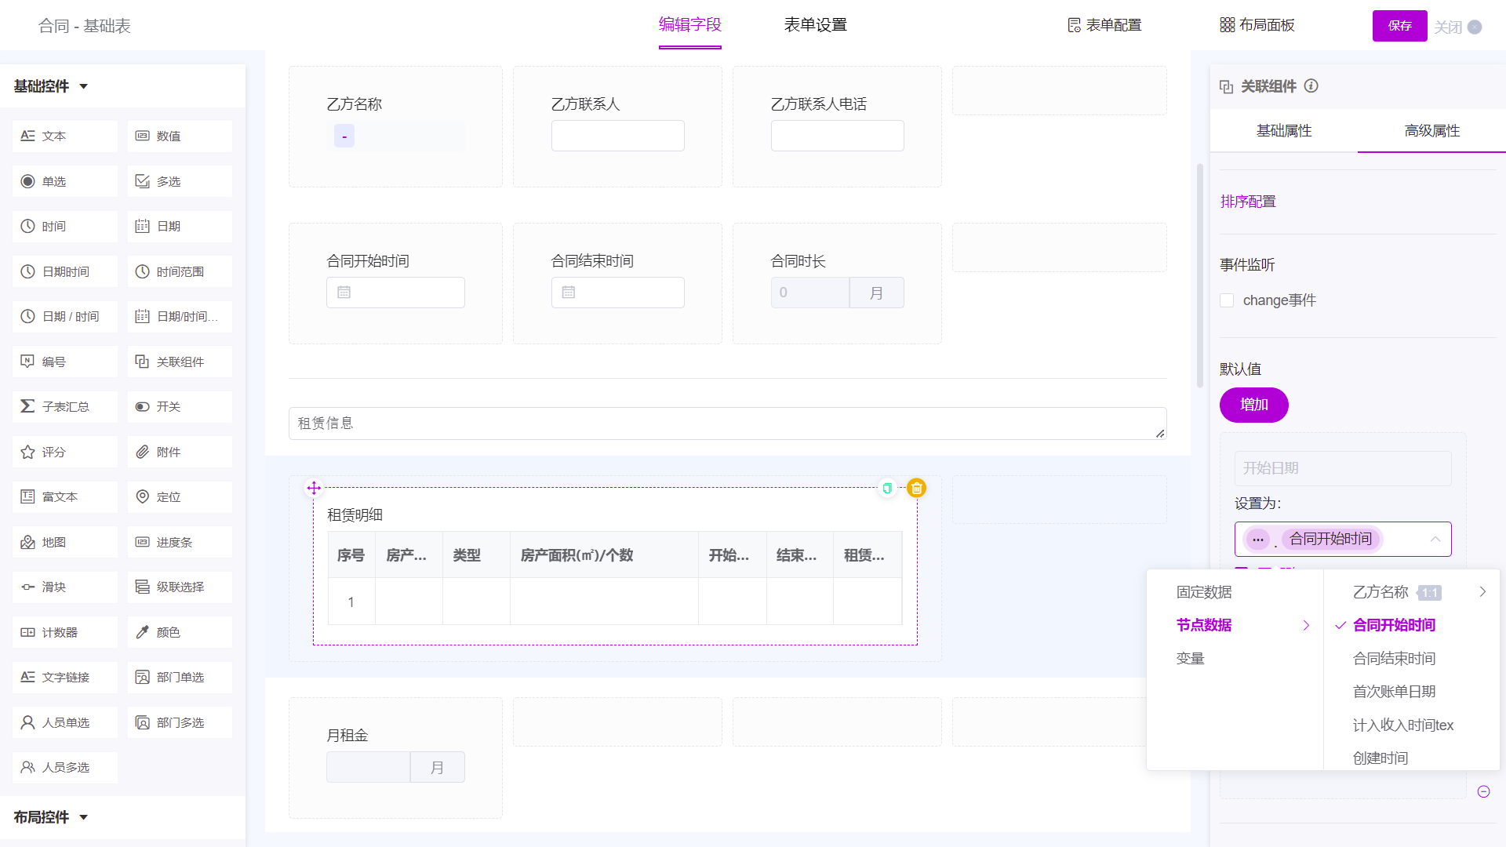The height and width of the screenshot is (847, 1506).
Task: Expand the 节点数据 submenu arrow
Action: coord(1306,626)
